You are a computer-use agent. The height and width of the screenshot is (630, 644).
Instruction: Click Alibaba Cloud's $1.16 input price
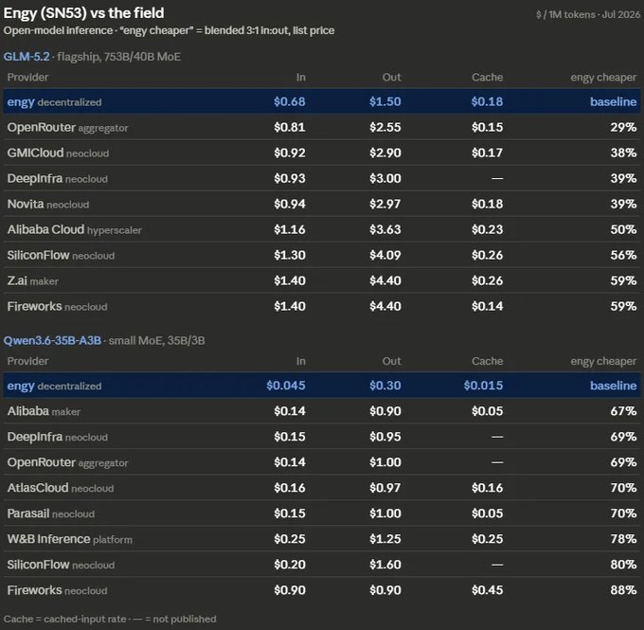290,229
